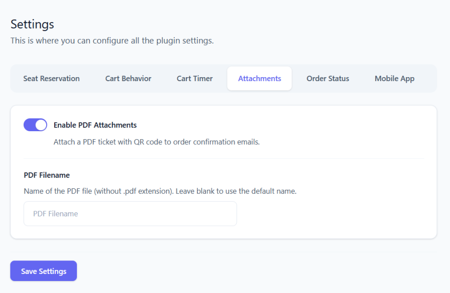
Task: Click the "Enable PDF Attachments" label
Action: tap(95, 125)
